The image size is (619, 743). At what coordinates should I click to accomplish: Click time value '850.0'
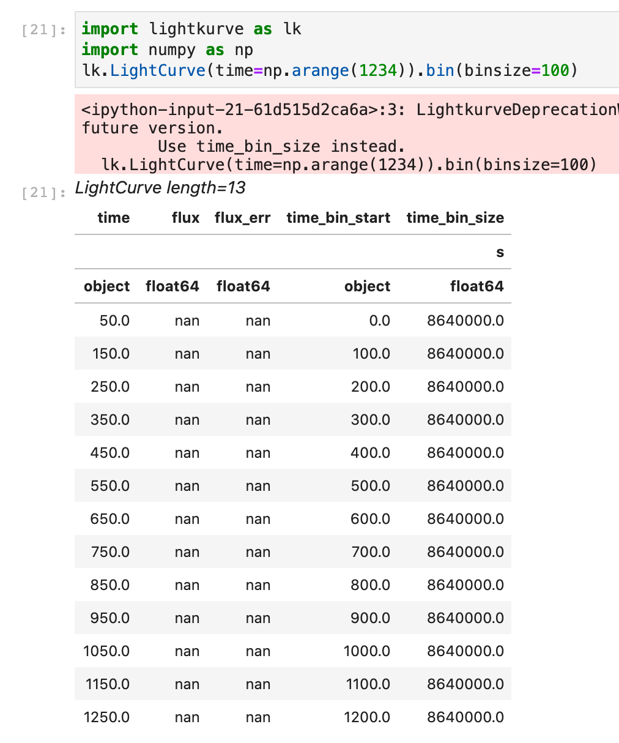click(x=111, y=585)
